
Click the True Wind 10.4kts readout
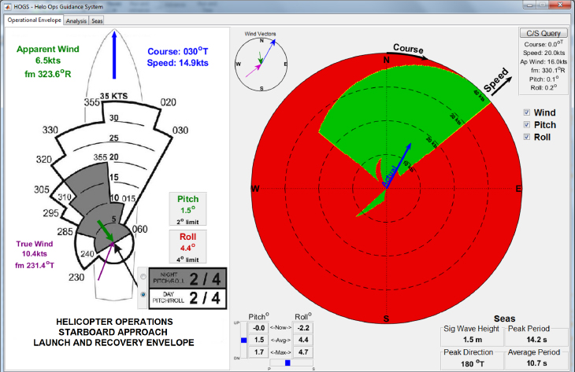coord(35,255)
